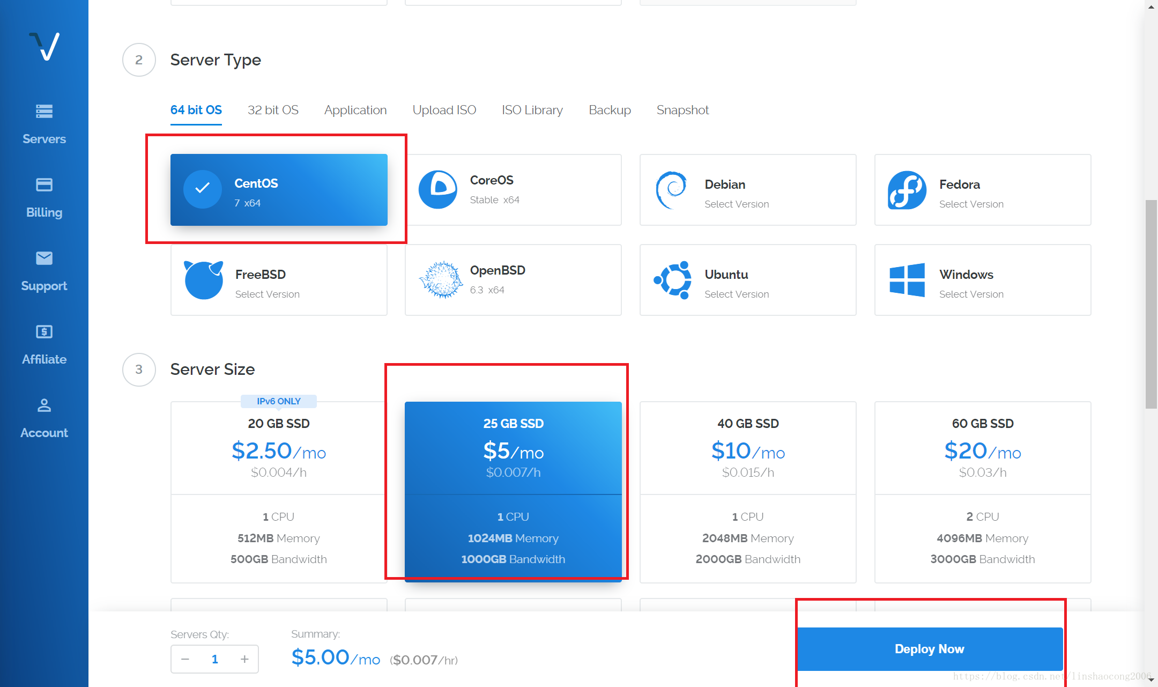Switch to the Snapshot tab
The width and height of the screenshot is (1158, 687).
pos(682,110)
